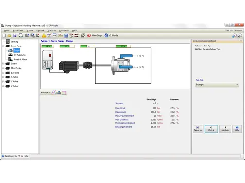Click the printer toolbar icon
This screenshot has width=245, height=183.
click(21, 35)
